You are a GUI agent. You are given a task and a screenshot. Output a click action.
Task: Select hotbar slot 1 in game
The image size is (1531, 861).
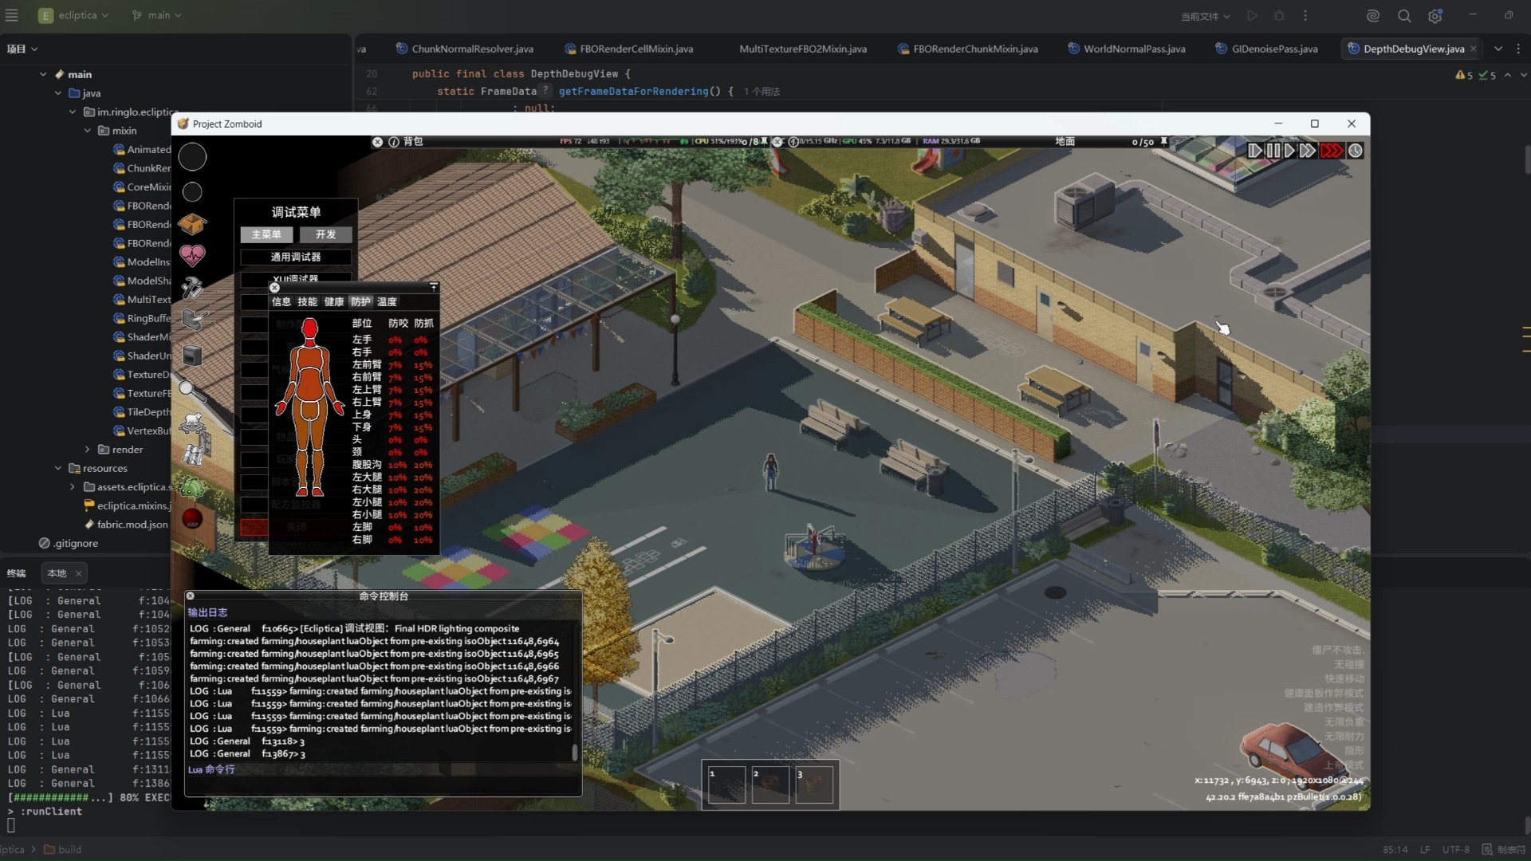tap(726, 784)
